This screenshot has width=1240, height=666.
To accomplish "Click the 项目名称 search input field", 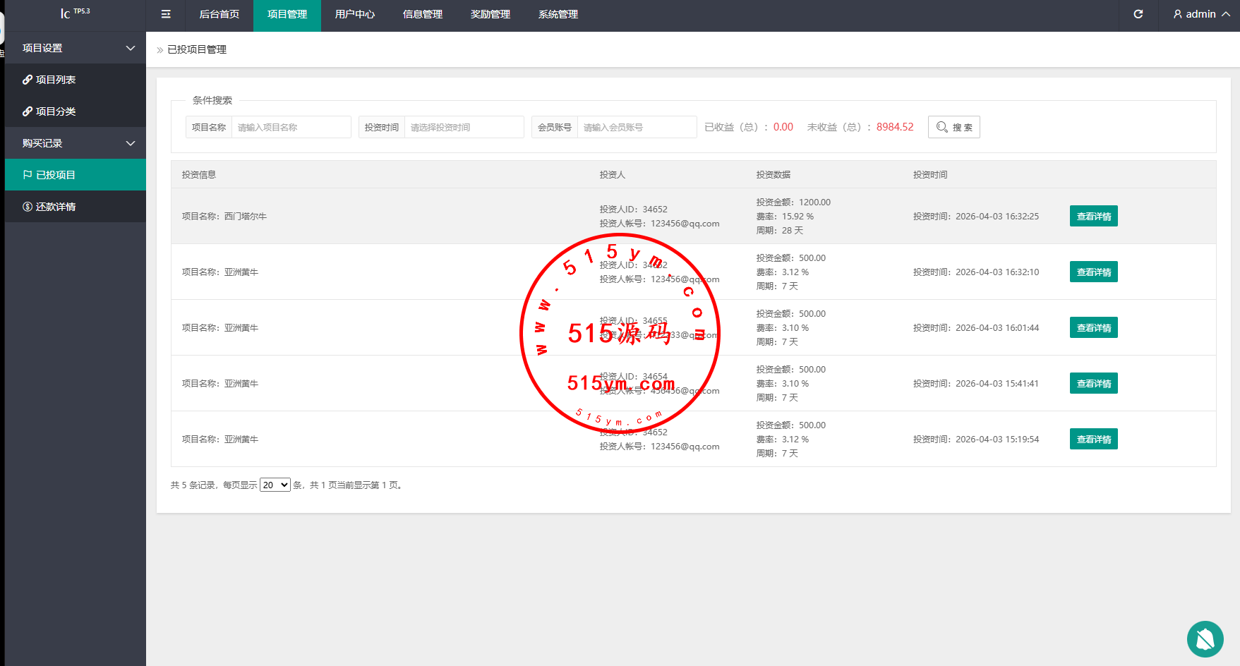I will (291, 127).
